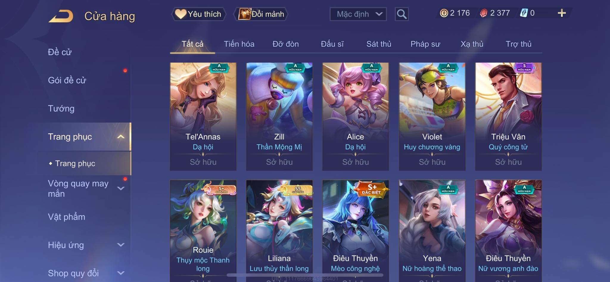Expand the Vòng quay may mắn section
This screenshot has width=610, height=282.
(121, 188)
